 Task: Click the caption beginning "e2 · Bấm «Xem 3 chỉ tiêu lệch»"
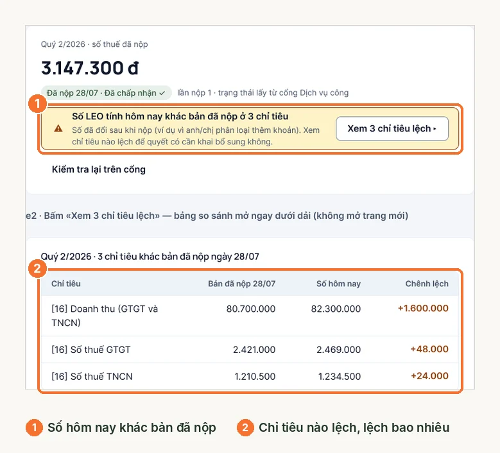point(217,216)
